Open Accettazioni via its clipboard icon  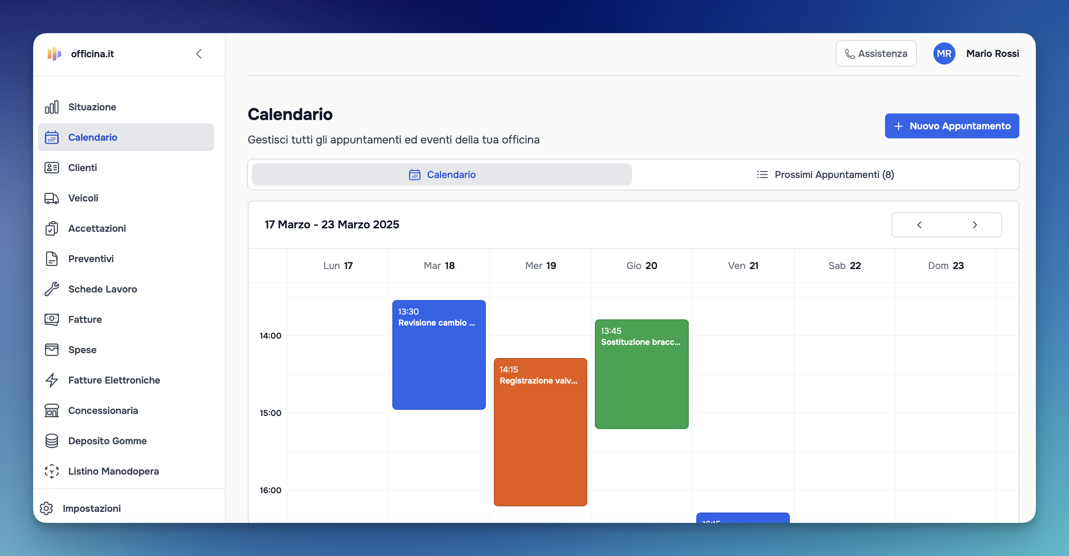tap(51, 228)
